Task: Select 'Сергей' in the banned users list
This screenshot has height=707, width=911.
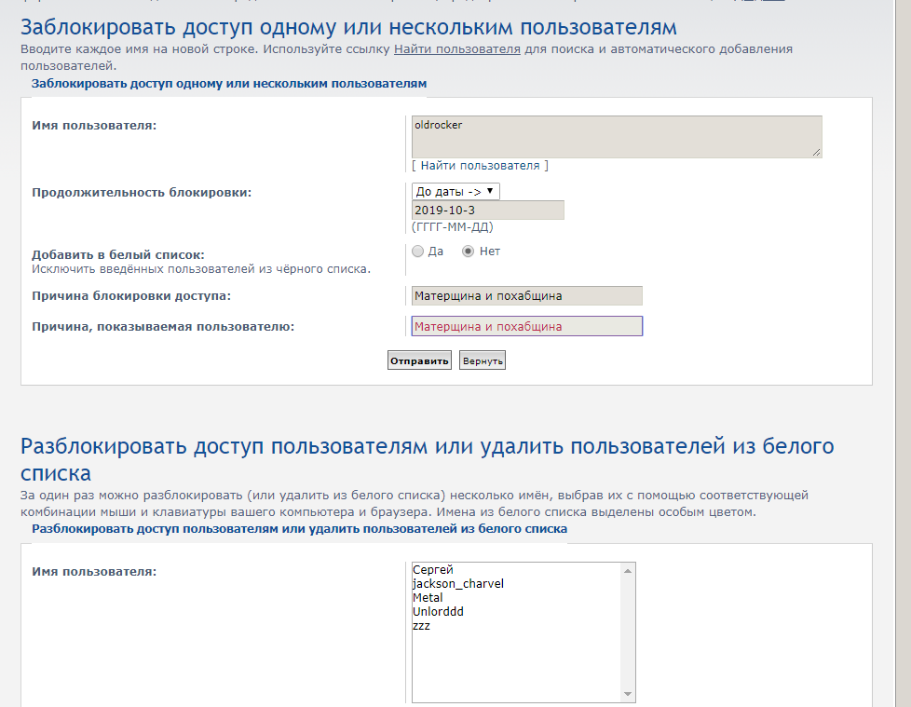Action: click(516, 570)
